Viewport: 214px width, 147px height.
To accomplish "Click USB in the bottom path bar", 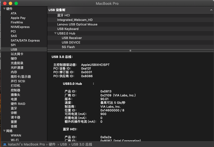I will 63,144.
